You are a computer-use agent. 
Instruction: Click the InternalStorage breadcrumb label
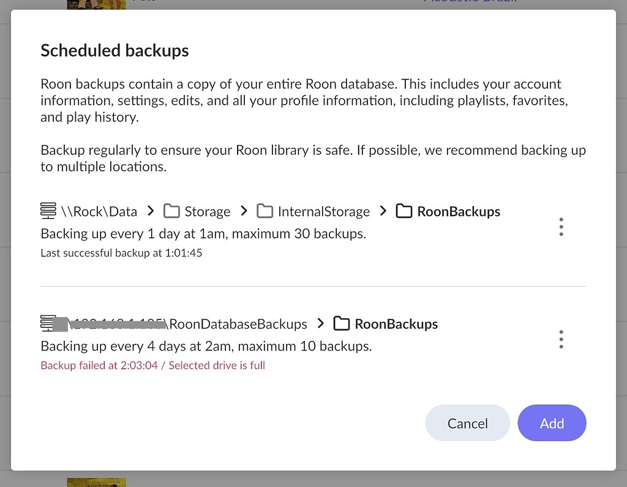coord(324,211)
